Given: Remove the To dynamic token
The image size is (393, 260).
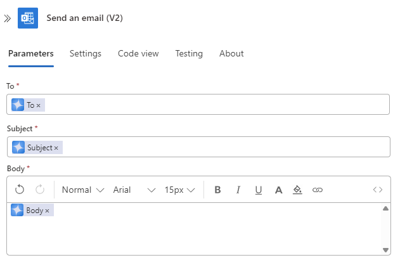Looking at the screenshot, I should coord(39,105).
